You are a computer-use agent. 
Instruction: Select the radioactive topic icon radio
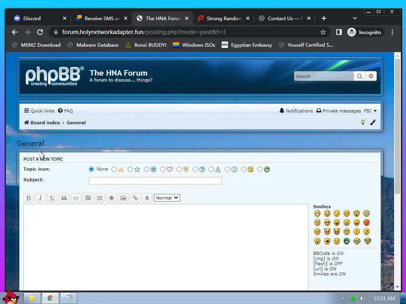[147, 169]
